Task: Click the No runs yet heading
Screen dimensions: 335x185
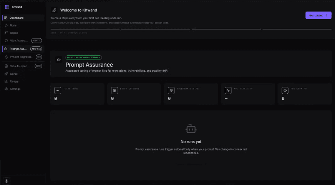Action: [191, 142]
